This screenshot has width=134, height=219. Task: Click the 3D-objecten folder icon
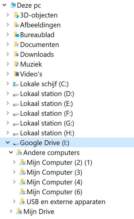pyautogui.click(x=16, y=15)
